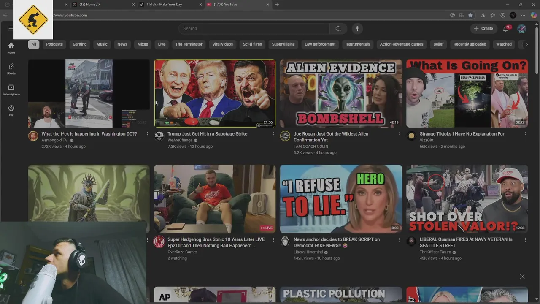Click the Create button
The image size is (540, 304).
coord(483,29)
